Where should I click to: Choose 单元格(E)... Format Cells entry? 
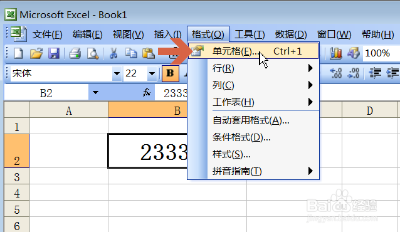[x=253, y=51]
